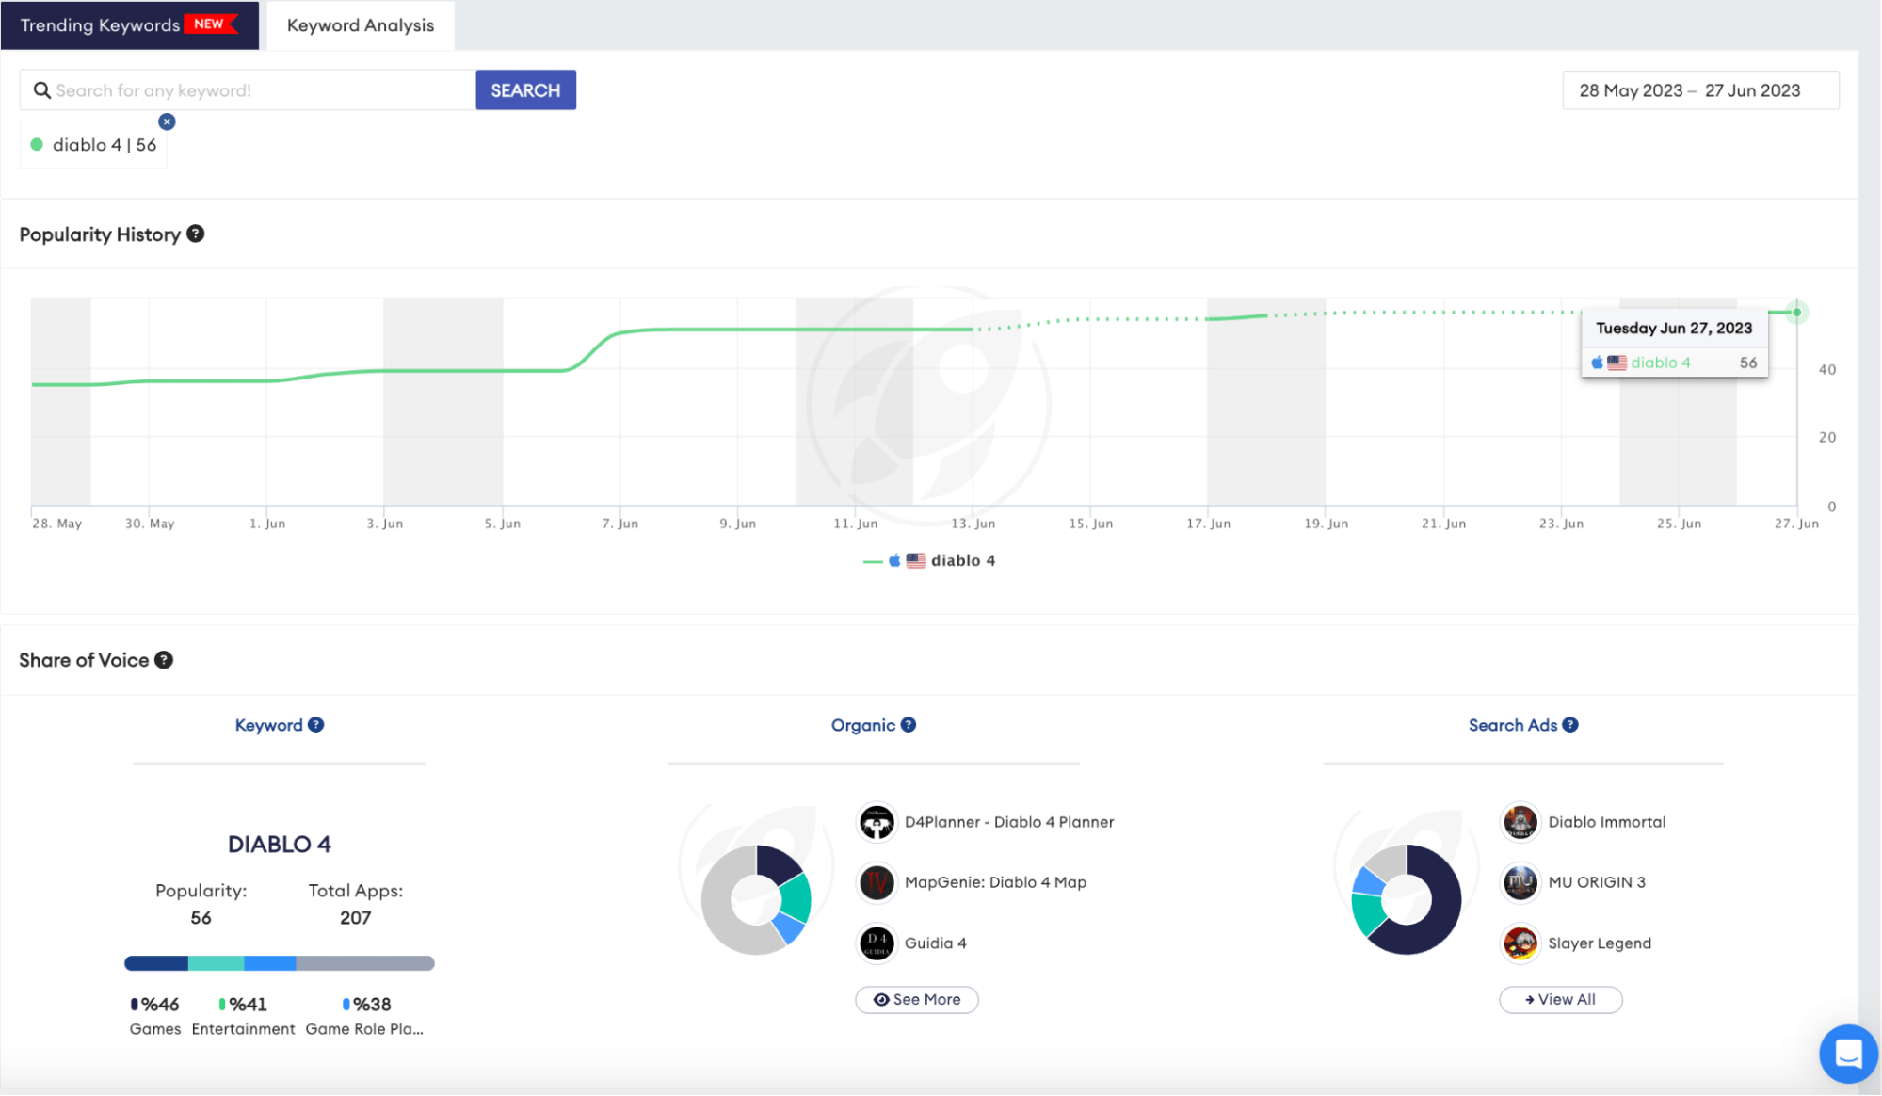
Task: Click the Jun 27 data point on chart
Action: [x=1796, y=312]
